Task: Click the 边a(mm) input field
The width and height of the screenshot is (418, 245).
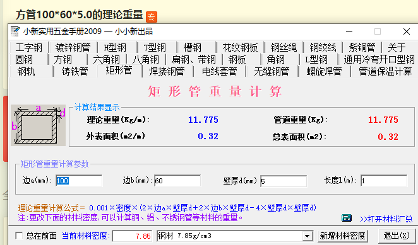Action: (x=79, y=181)
